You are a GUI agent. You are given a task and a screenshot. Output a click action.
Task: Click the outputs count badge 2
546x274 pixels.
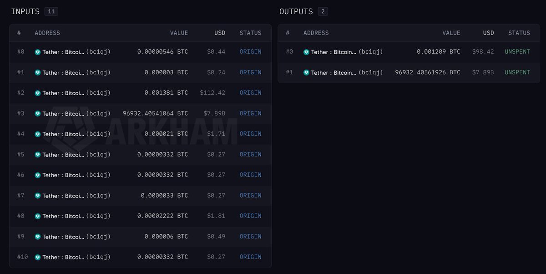click(x=323, y=11)
